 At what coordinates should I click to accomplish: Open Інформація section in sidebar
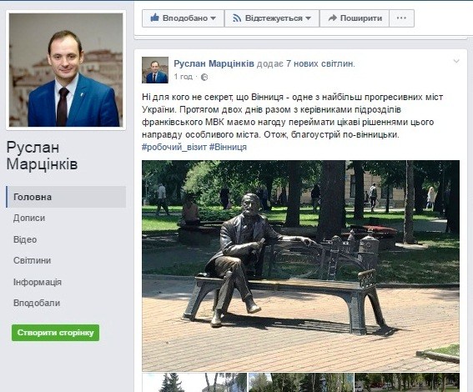[x=38, y=282]
